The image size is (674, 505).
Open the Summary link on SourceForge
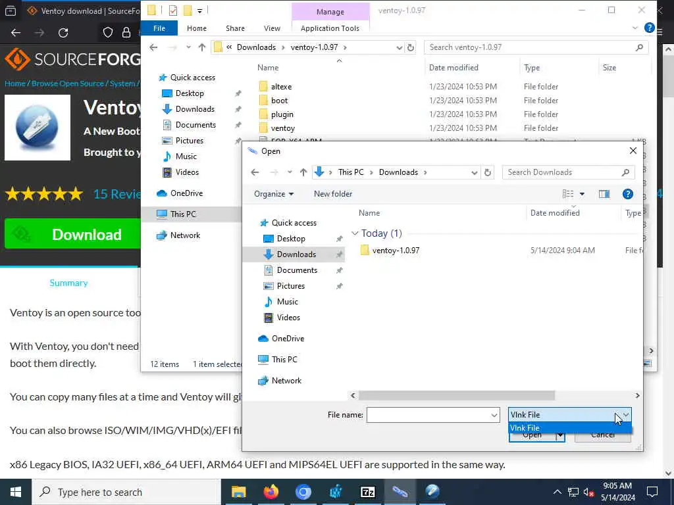pos(68,283)
